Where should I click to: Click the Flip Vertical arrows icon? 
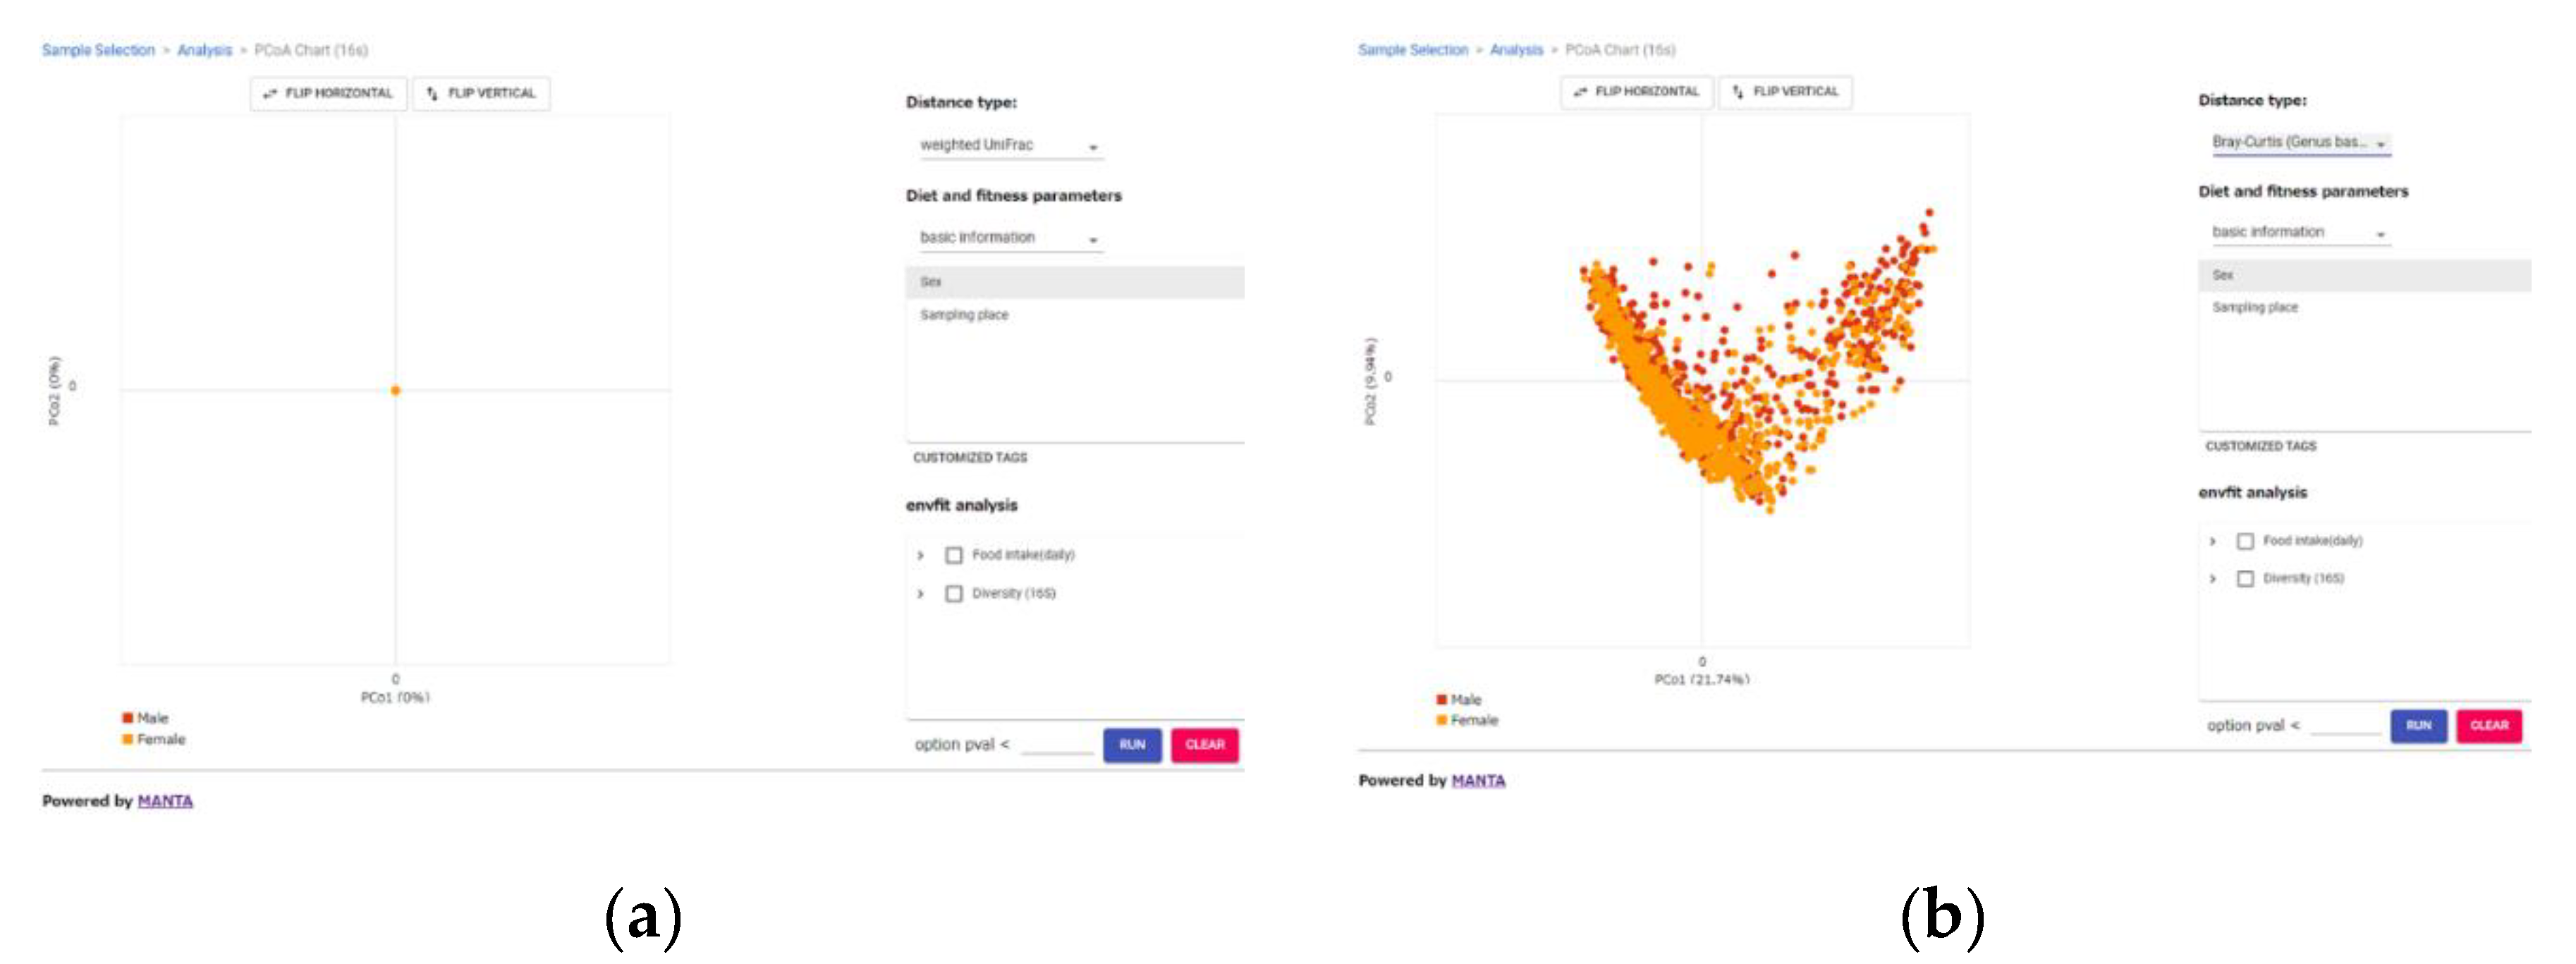tap(430, 93)
